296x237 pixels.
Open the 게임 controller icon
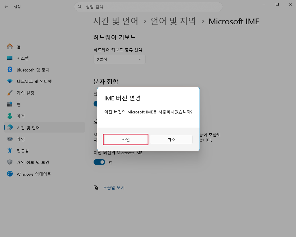coord(10,139)
